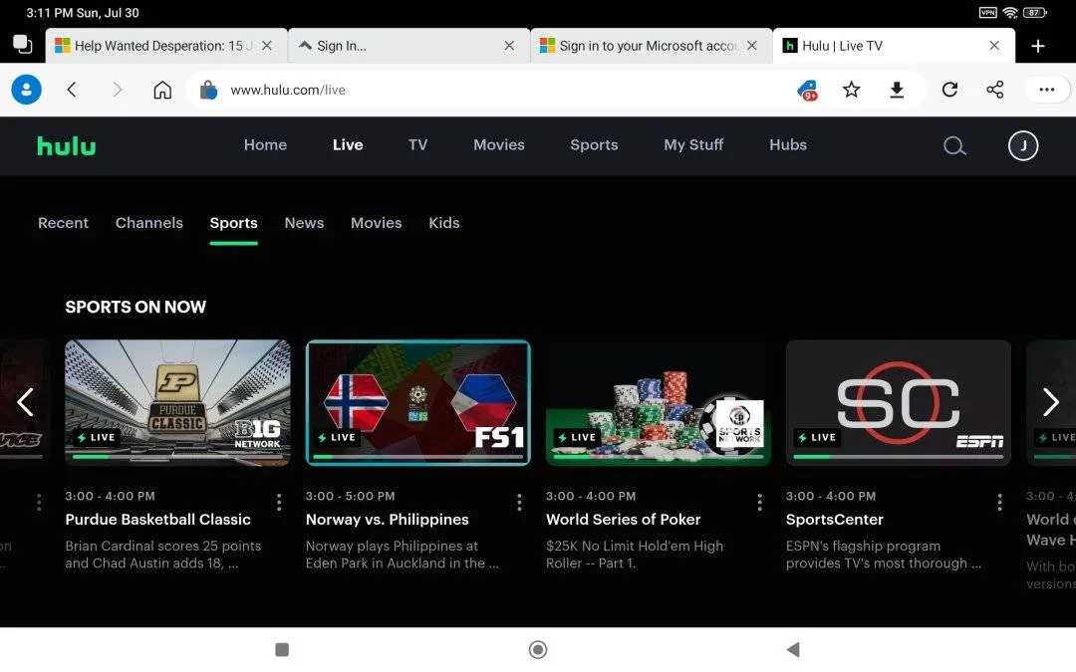
Task: Click the Hulu logo
Action: coord(67,145)
